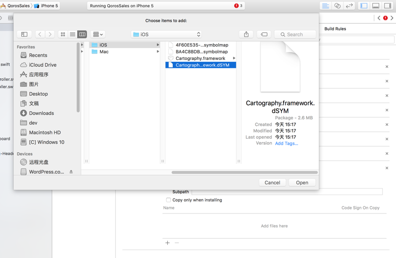The width and height of the screenshot is (396, 258).
Task: Click the document preview thumbnail
Action: click(x=280, y=67)
